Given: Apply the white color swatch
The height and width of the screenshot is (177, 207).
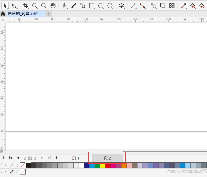Looking at the screenshot, I should click(81, 165).
